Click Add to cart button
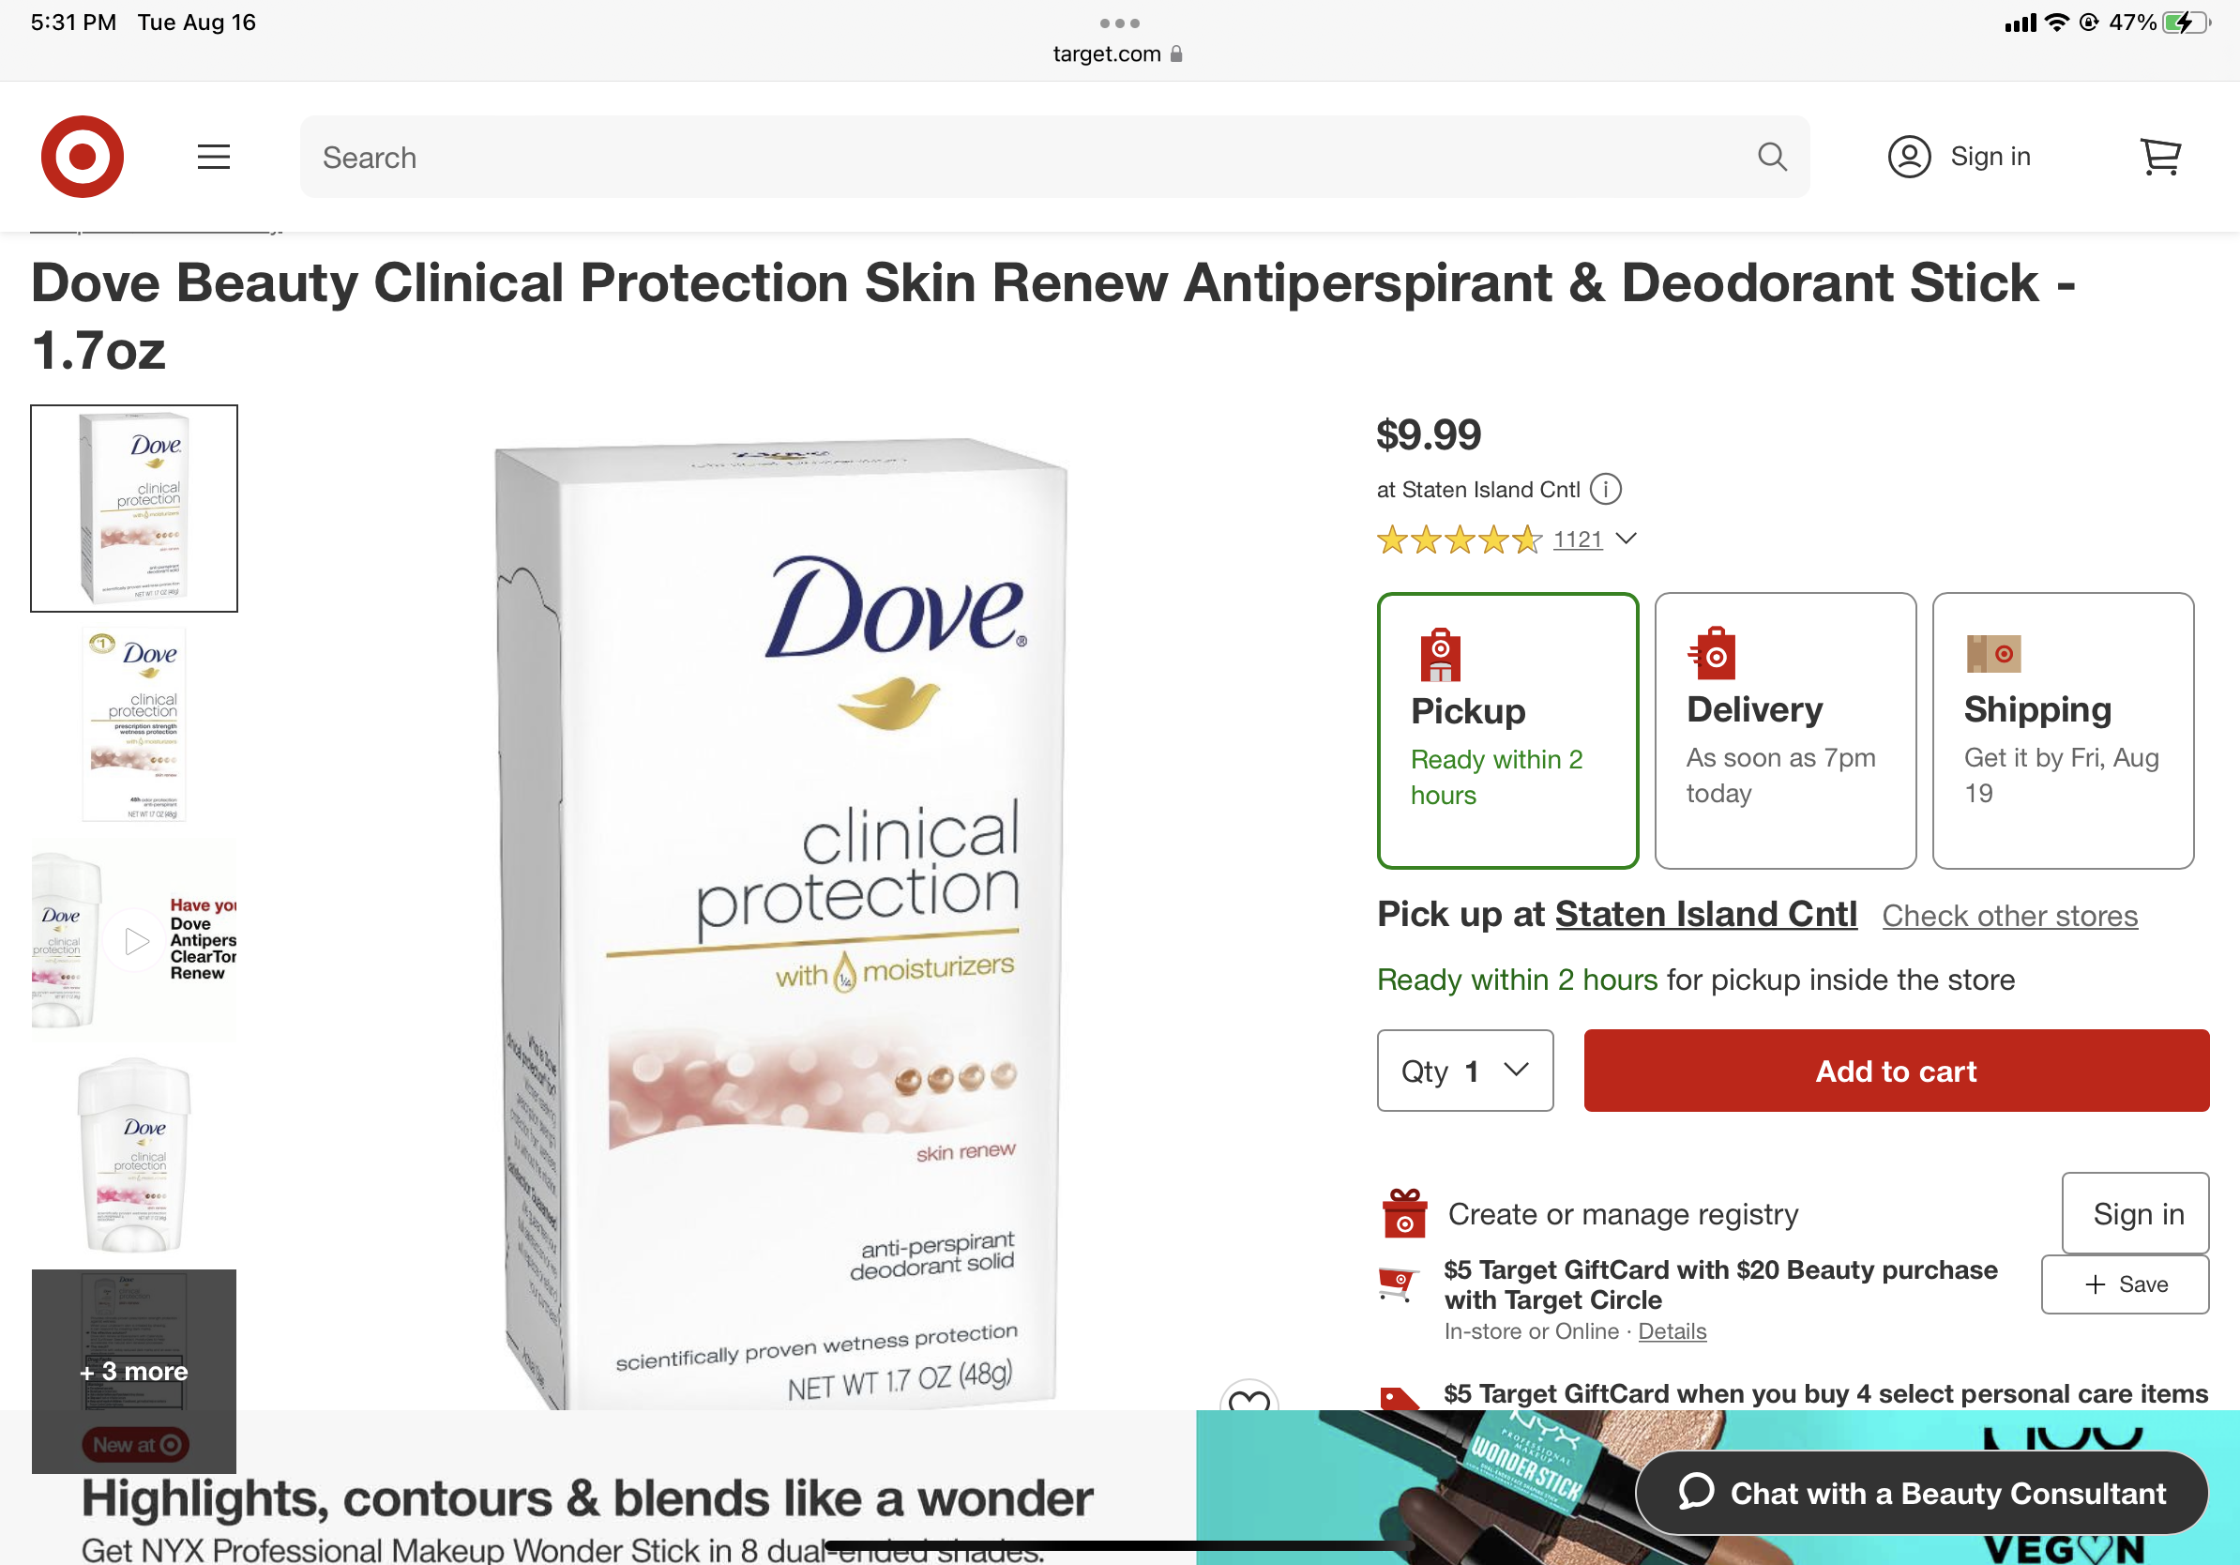 coord(1896,1071)
